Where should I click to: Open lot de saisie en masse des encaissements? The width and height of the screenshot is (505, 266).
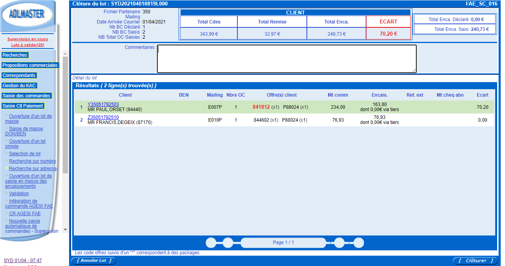[28, 181]
